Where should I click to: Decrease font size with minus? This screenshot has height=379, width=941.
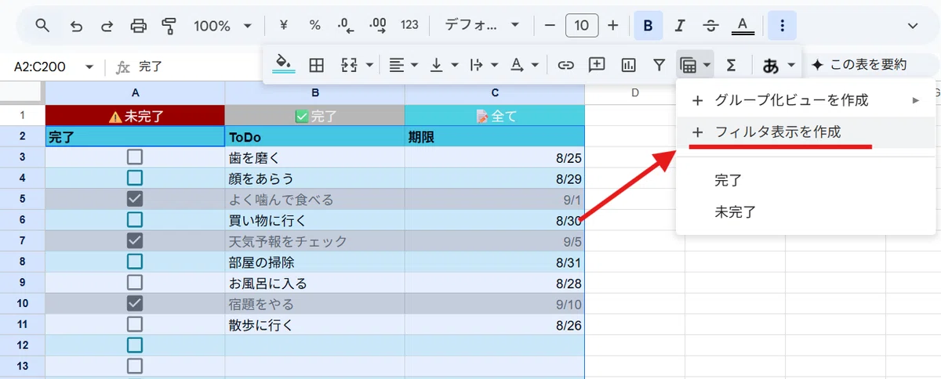(550, 26)
